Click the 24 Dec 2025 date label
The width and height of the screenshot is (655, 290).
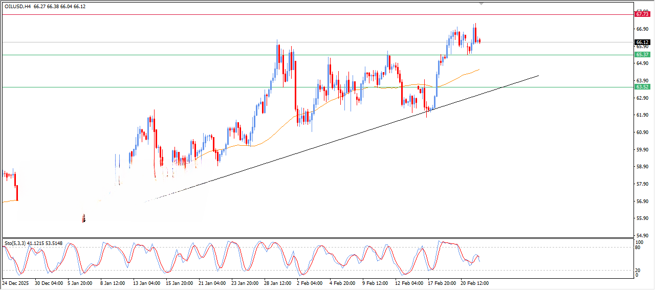18,283
